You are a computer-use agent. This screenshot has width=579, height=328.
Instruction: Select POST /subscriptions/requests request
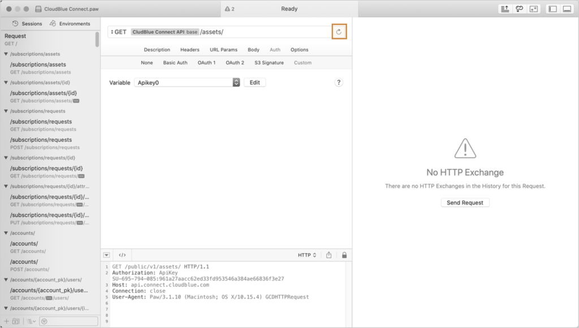[x=50, y=143]
